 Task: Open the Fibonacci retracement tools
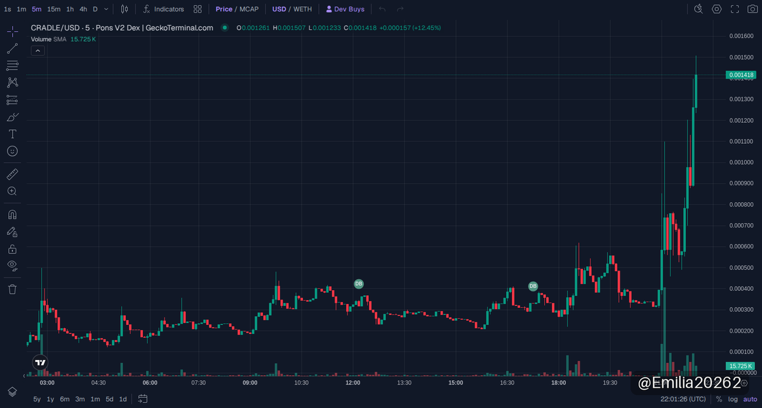(12, 65)
